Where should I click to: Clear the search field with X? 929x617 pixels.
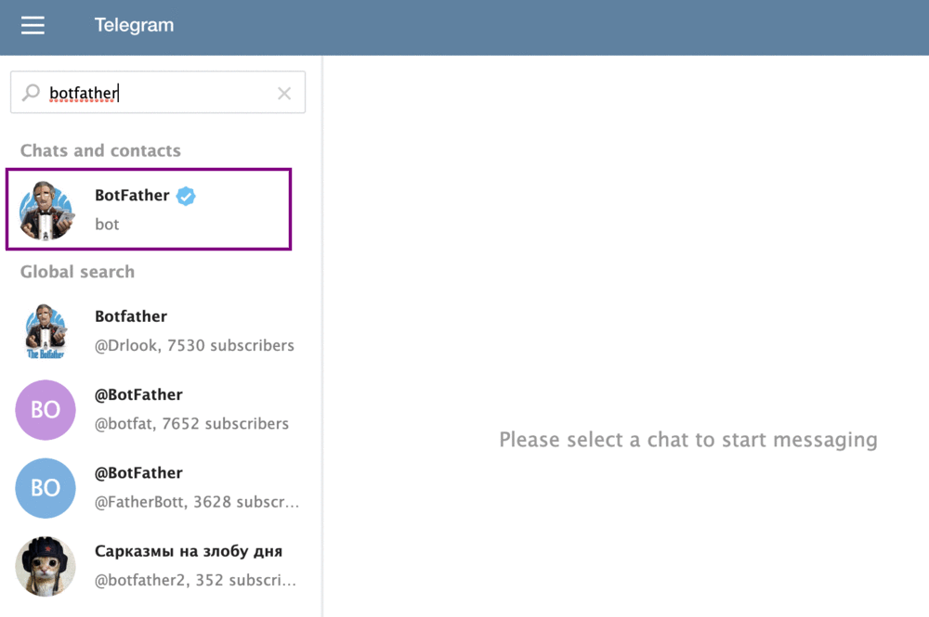[x=284, y=93]
